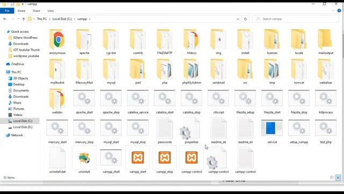Select the uninstall.dat file
This screenshot has height=194, width=344.
pyautogui.click(x=58, y=161)
